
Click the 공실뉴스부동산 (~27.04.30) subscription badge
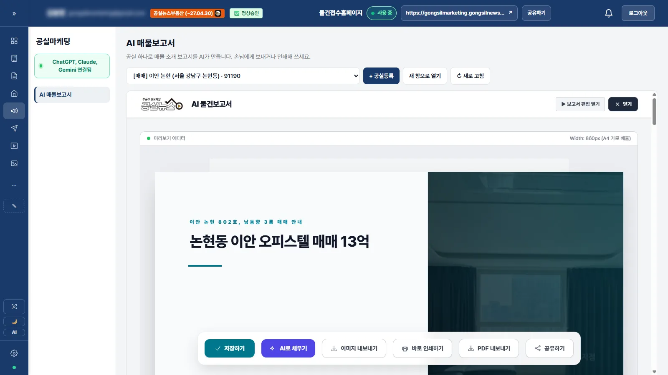click(187, 13)
